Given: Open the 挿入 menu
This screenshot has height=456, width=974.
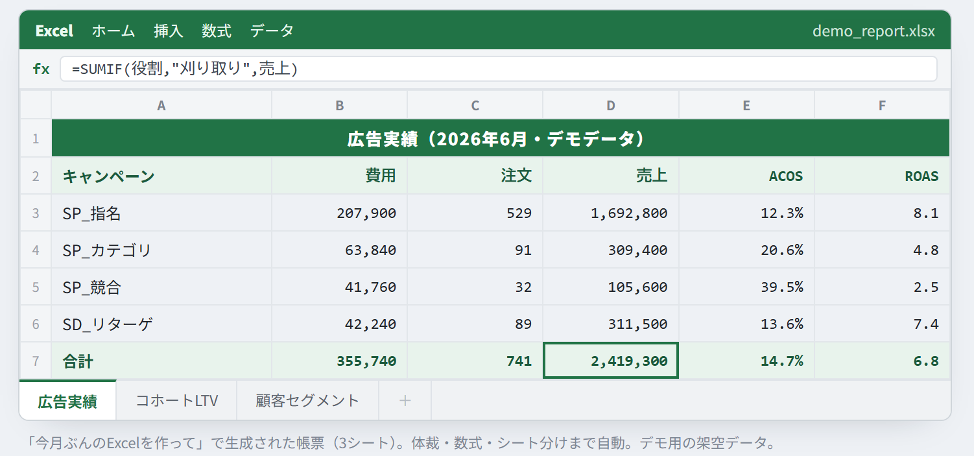Looking at the screenshot, I should (169, 30).
